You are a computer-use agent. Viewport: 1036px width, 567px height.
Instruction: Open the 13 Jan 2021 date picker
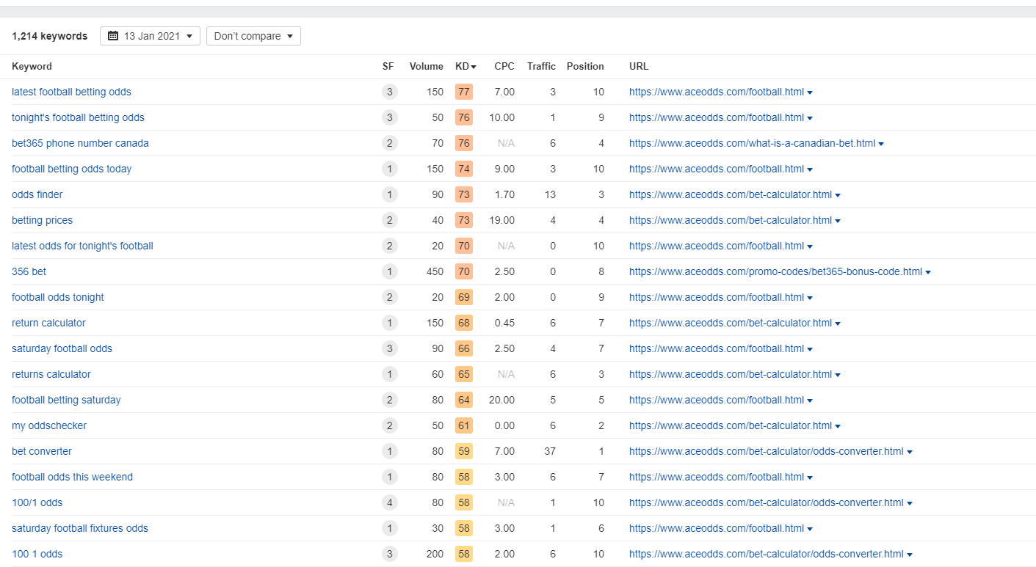pyautogui.click(x=150, y=36)
